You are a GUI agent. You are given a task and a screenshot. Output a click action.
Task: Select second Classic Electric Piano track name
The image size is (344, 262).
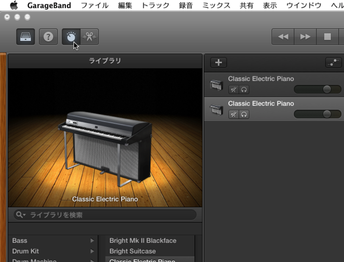click(261, 104)
